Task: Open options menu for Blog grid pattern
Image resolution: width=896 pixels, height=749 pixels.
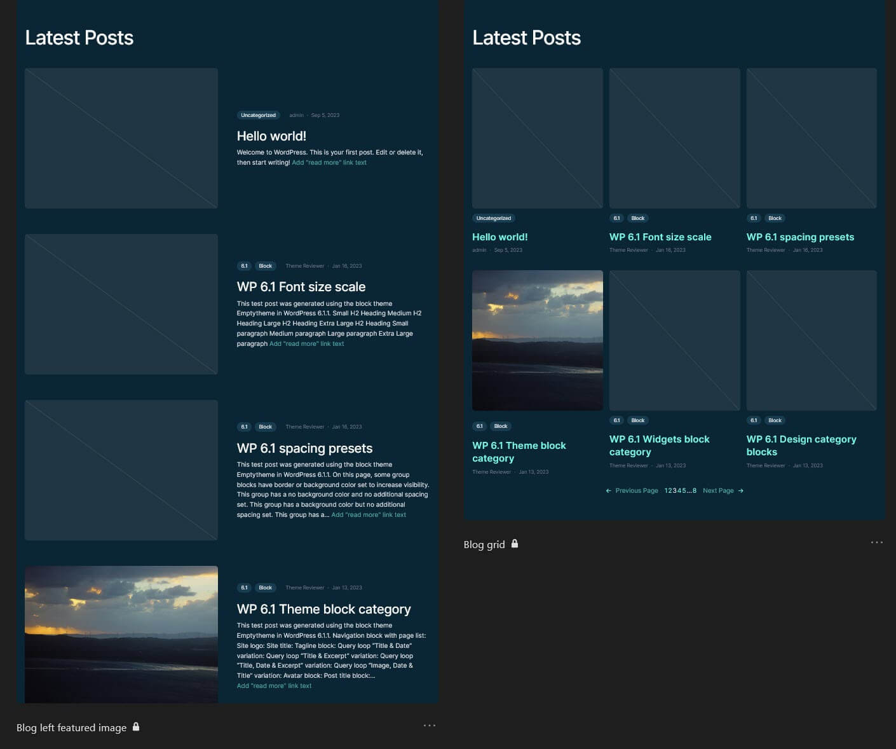Action: pyautogui.click(x=877, y=542)
